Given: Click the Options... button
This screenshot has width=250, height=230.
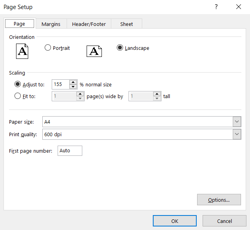Looking at the screenshot, I should (x=219, y=200).
